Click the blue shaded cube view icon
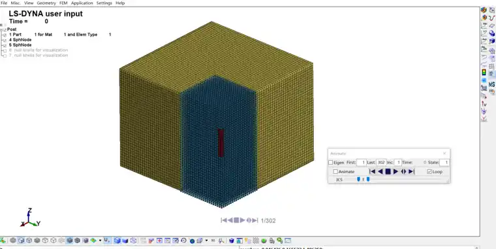Viewport: 496px width, 249px height. coord(117,241)
